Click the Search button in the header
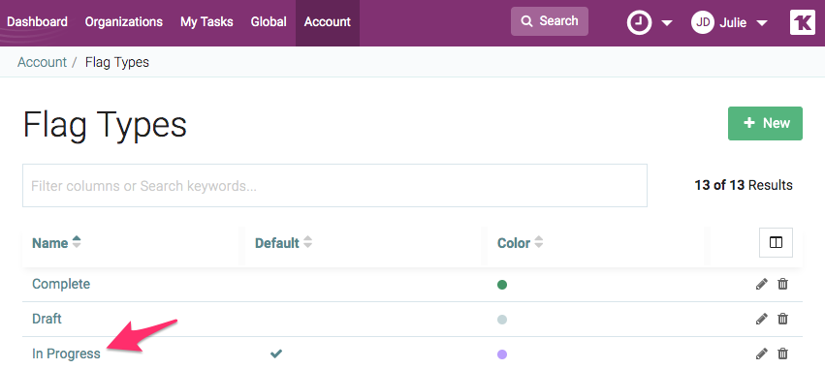The width and height of the screenshot is (825, 369). (x=550, y=21)
